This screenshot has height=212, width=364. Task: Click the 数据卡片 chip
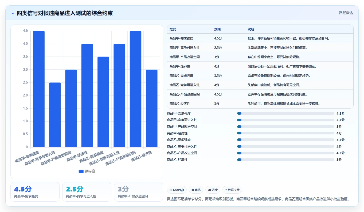(x=232, y=190)
